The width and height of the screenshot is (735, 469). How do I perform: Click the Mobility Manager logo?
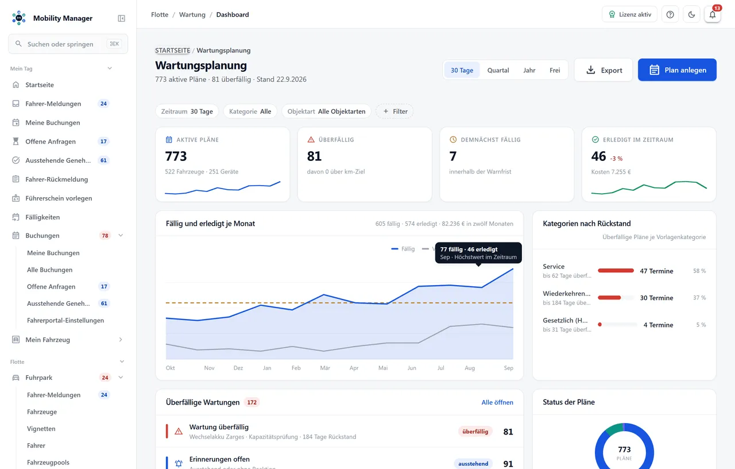[x=19, y=18]
